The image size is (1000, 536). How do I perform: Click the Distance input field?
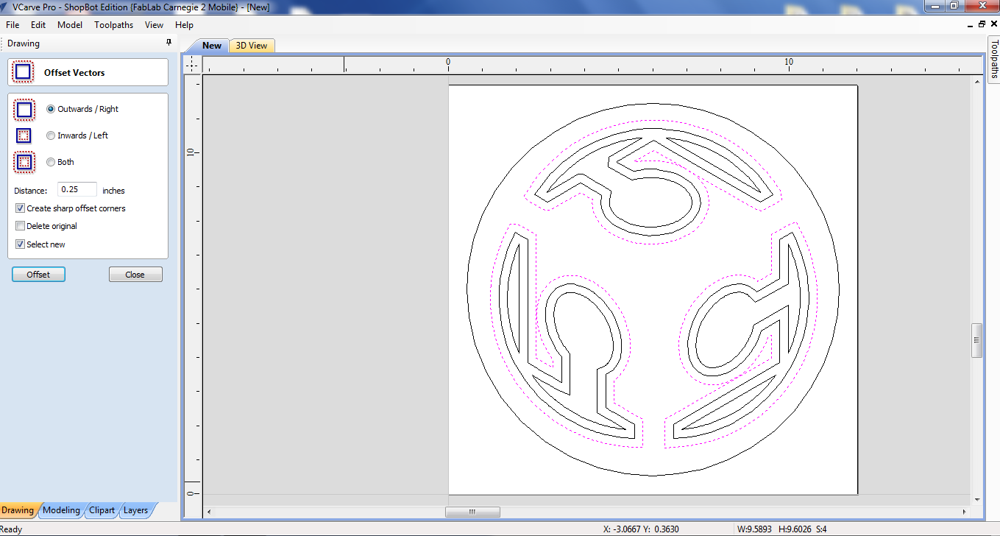pyautogui.click(x=77, y=190)
